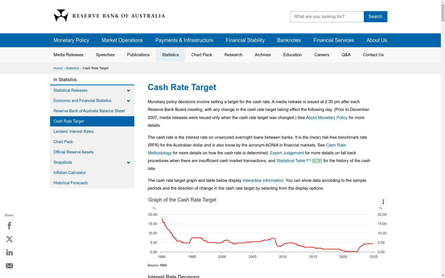Open the About Us menu
Viewport: 445px width, 278px height.
[377, 40]
